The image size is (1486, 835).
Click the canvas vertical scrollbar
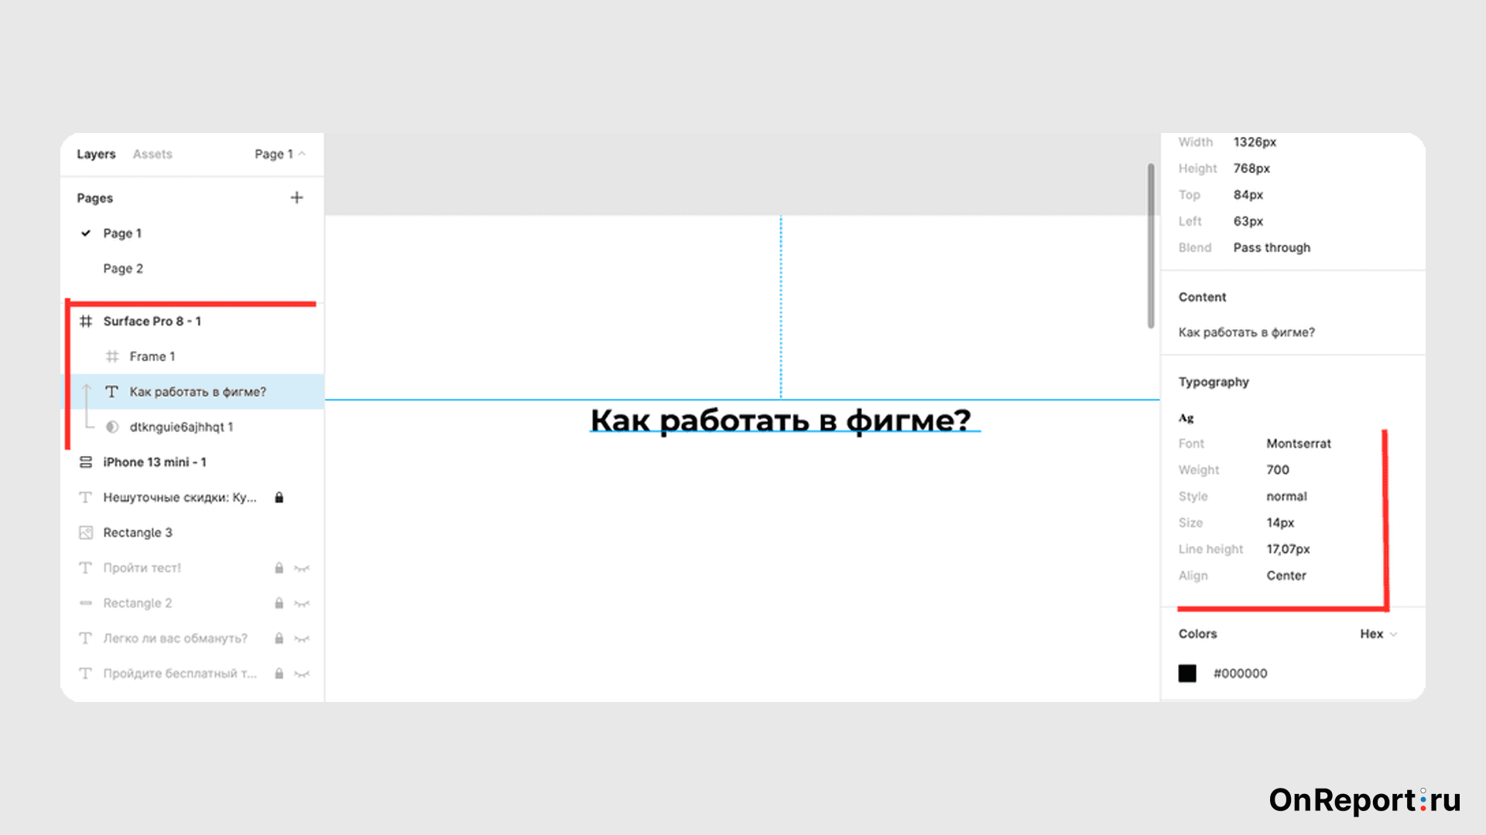click(x=1151, y=245)
